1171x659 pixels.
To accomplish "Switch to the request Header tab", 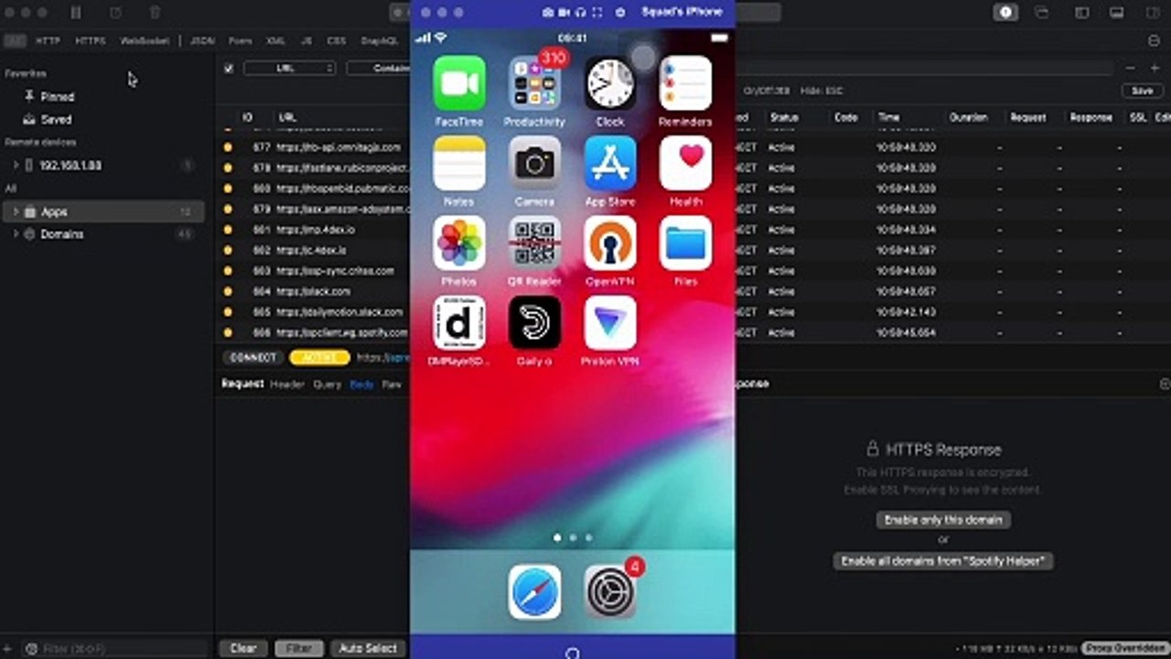I will [287, 384].
